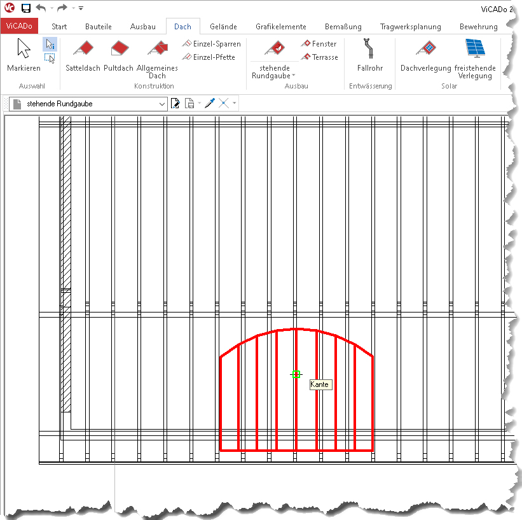Activate the Markieren selection tool
Viewport: 522px width, 520px height.
tap(24, 55)
